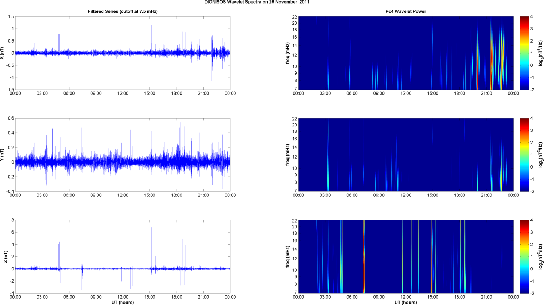544x305 pixels.
Task: Click the 15:00 tick under middle spectrogram
Action: coord(433,195)
